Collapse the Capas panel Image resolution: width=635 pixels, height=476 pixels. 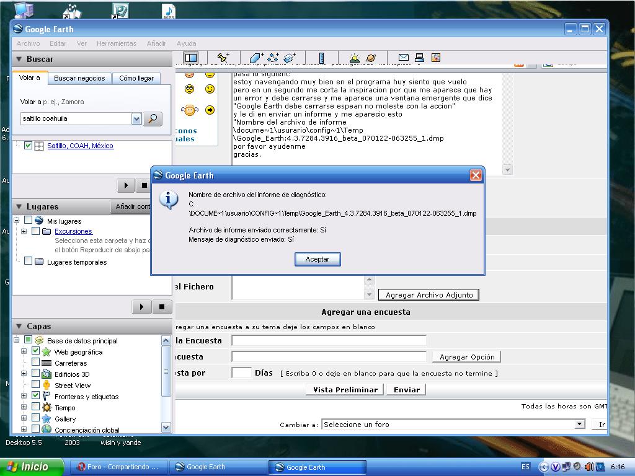[x=19, y=326]
